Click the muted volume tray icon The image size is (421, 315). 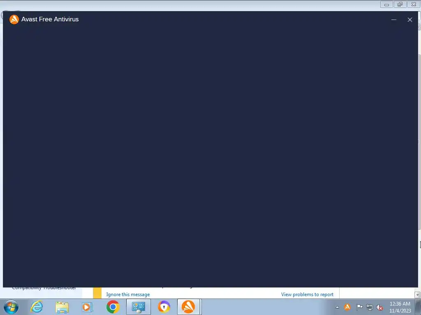tap(379, 307)
